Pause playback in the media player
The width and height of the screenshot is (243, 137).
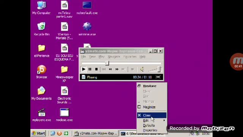tap(90, 69)
